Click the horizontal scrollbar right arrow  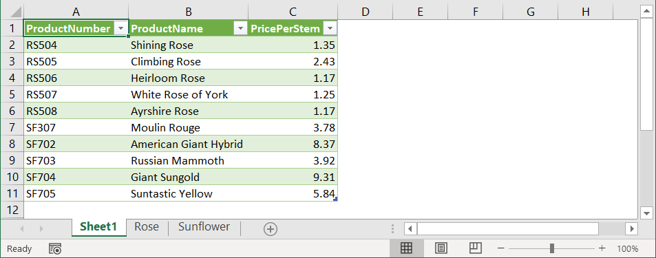point(631,228)
